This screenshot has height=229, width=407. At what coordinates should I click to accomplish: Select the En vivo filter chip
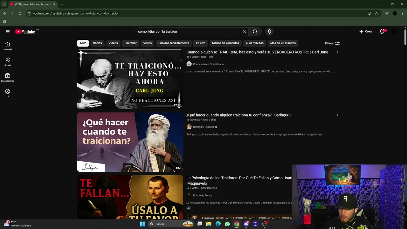[201, 43]
